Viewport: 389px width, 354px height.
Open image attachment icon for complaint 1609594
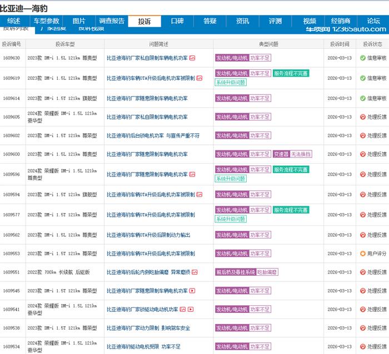coord(200,195)
